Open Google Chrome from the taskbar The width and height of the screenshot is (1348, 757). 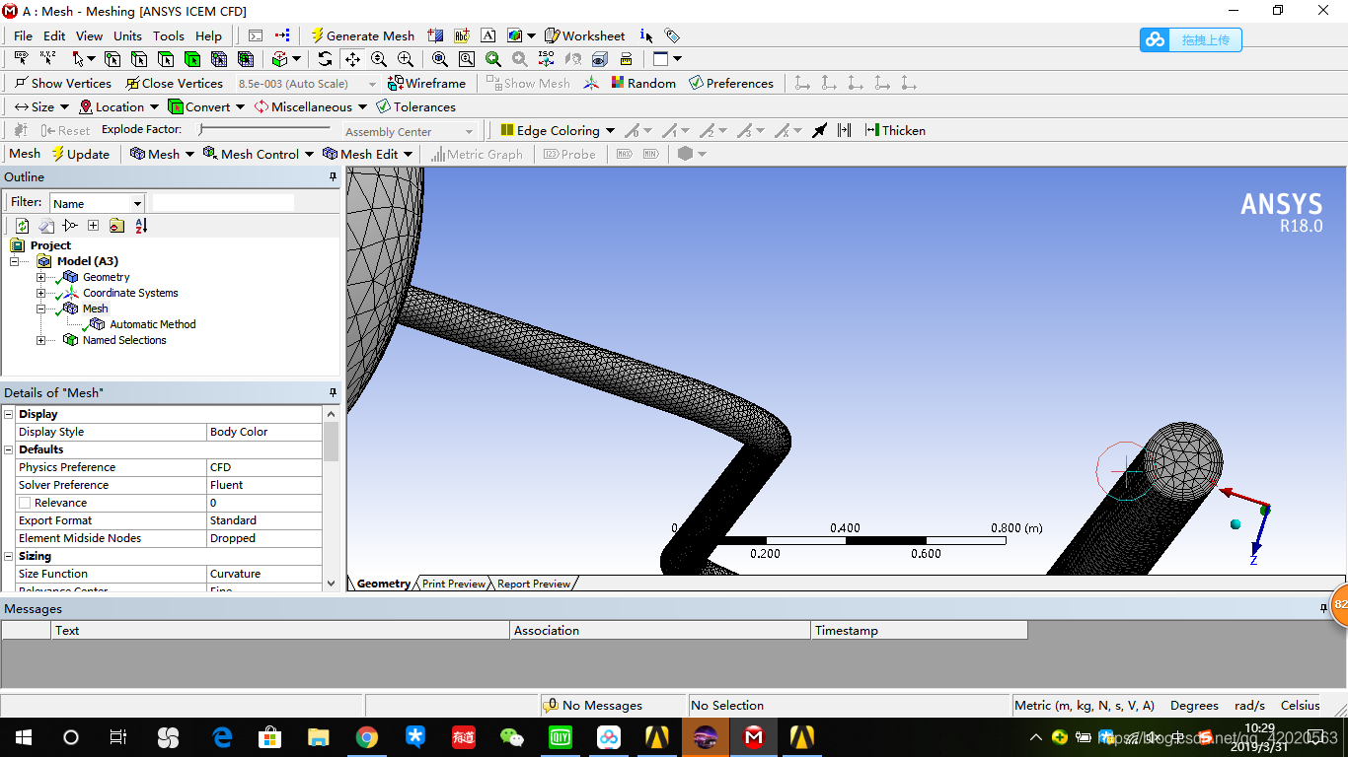(366, 737)
